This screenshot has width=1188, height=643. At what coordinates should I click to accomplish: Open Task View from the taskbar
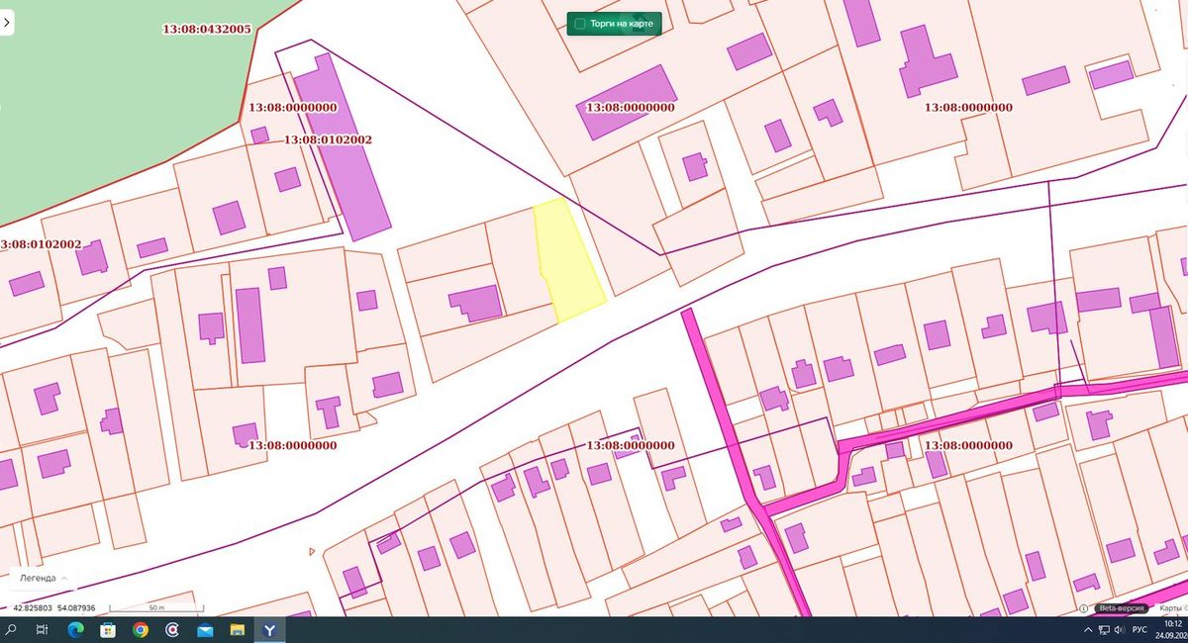pyautogui.click(x=43, y=629)
